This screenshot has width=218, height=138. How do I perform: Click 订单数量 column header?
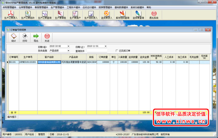103,57
